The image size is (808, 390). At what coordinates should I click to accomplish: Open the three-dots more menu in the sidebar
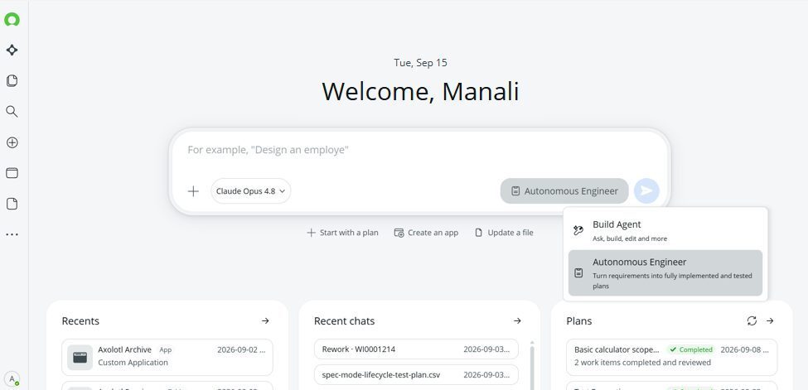click(x=12, y=234)
